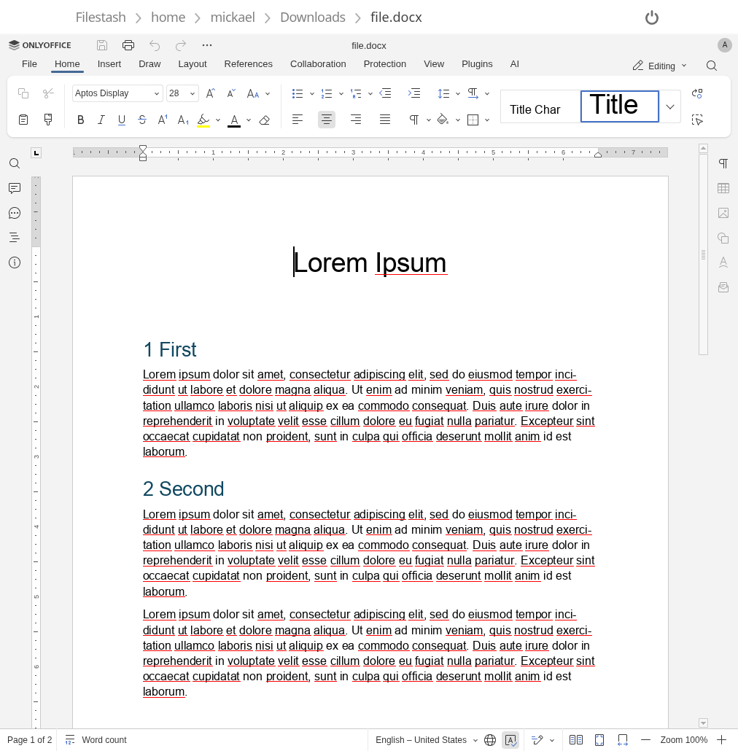Open the References tab
Viewport: 738px width, 751px height.
point(248,64)
